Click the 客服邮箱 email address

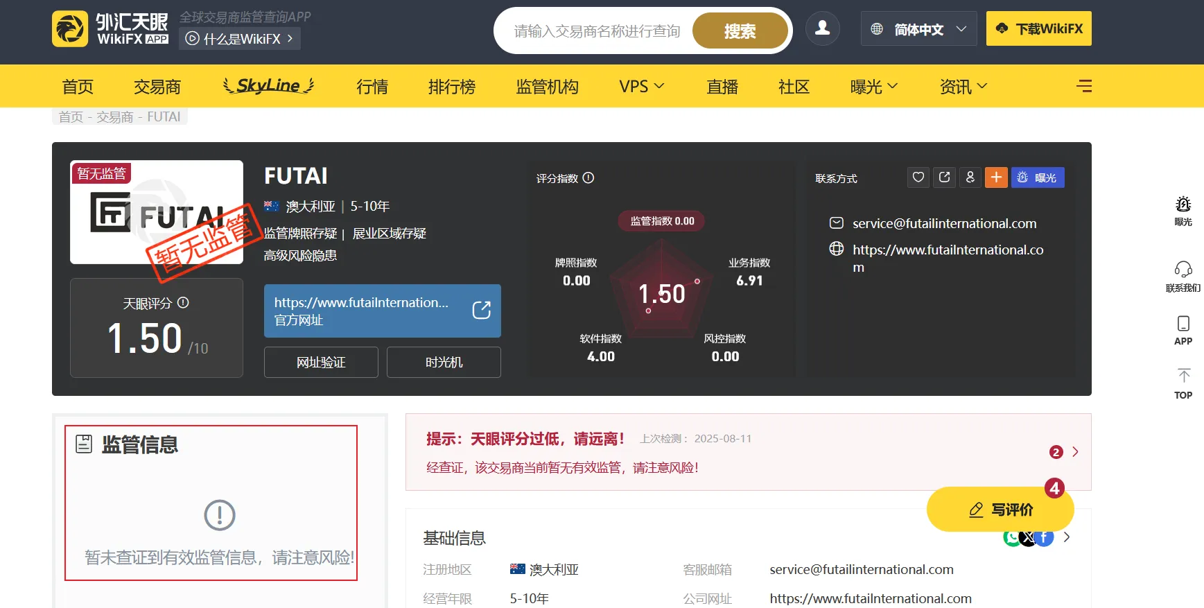click(x=862, y=569)
